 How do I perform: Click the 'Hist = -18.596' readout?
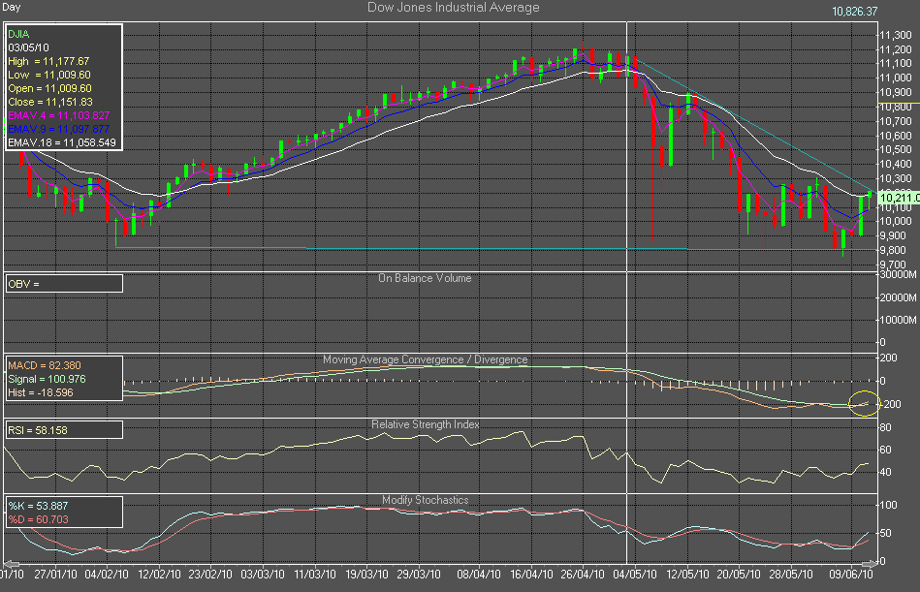tap(41, 392)
